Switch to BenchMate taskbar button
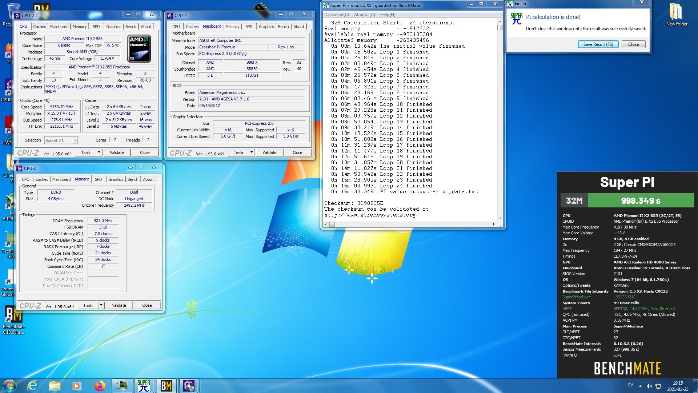The image size is (698, 393). click(167, 385)
